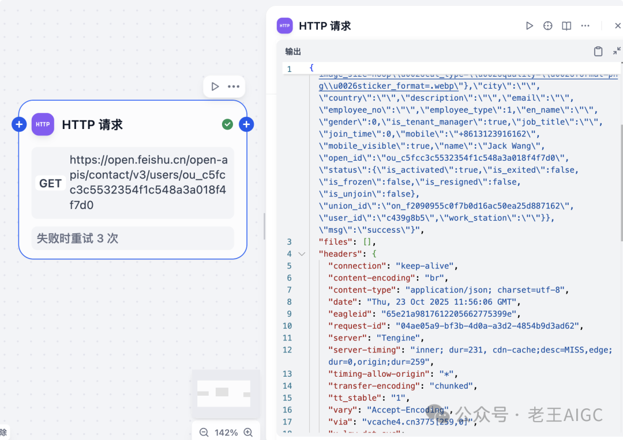Click the "content-type" header line
The height and width of the screenshot is (440, 623).
click(x=449, y=290)
